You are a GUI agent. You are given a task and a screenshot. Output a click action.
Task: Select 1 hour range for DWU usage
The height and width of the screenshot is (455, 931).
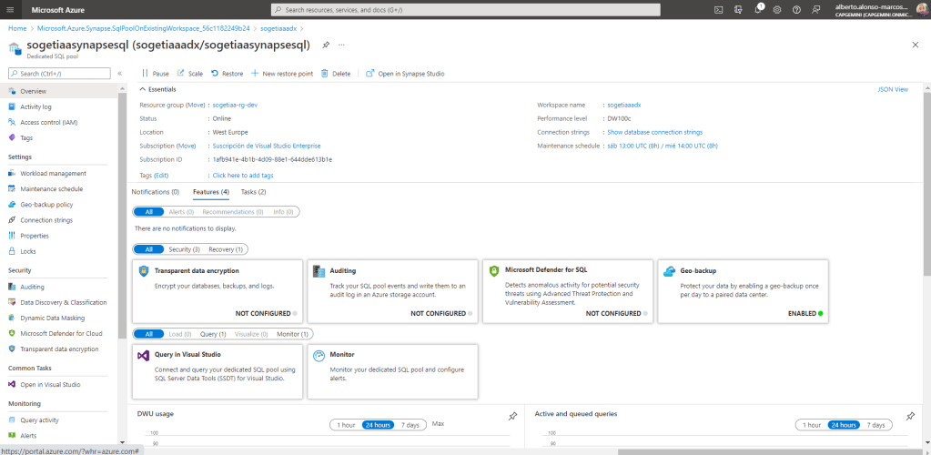coord(346,425)
